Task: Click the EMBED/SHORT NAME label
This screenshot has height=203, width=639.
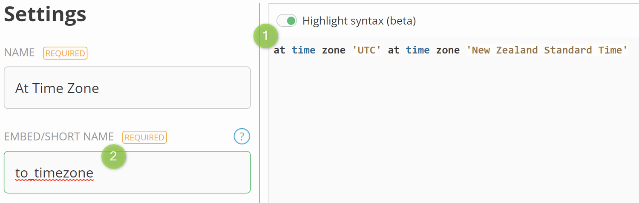Action: 59,137
